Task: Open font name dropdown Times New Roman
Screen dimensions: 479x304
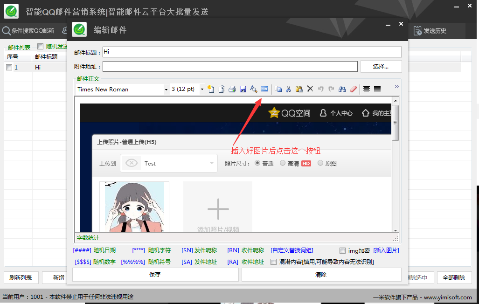Action: click(166, 90)
